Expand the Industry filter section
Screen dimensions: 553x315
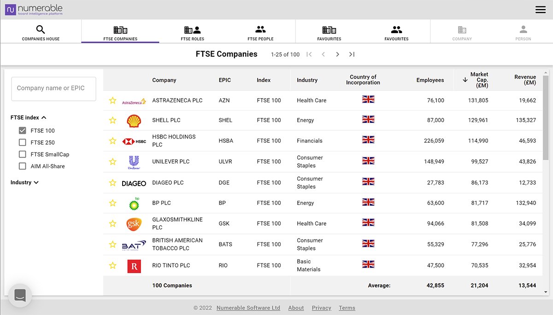point(25,182)
